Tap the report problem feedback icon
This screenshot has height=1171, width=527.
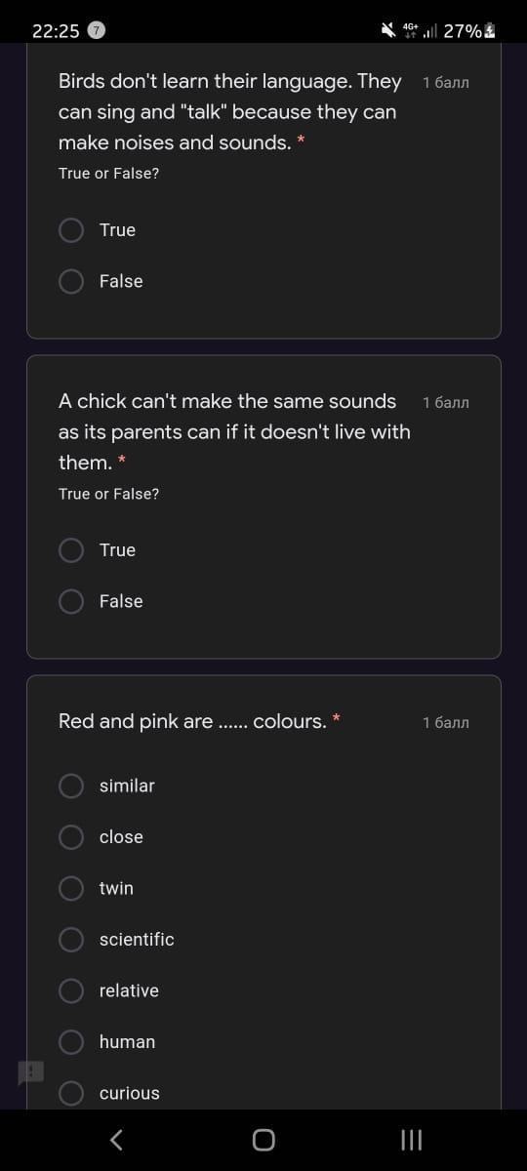(x=30, y=1073)
